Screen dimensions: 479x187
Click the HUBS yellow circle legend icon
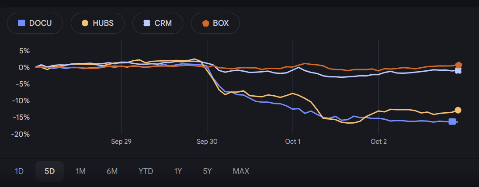[x=85, y=23]
